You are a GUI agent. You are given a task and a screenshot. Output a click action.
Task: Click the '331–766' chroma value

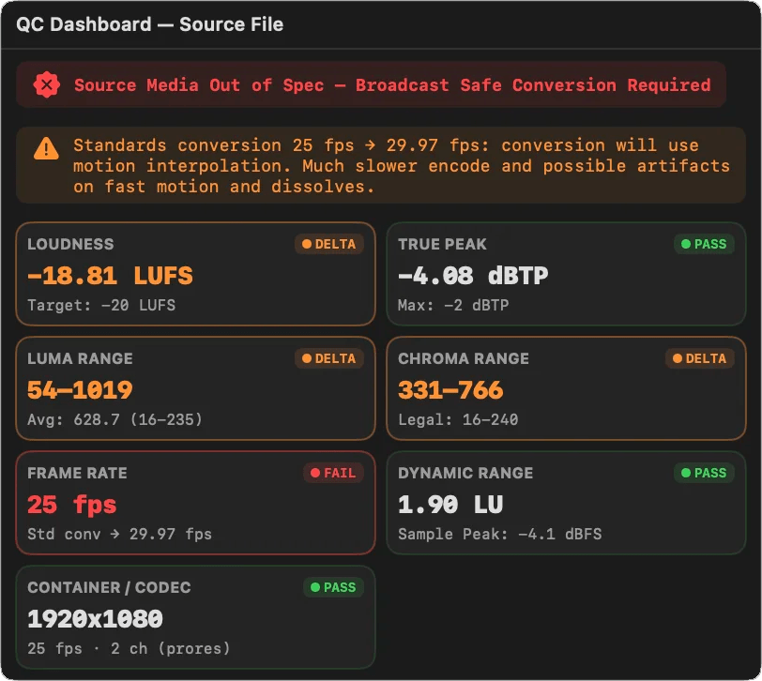click(450, 390)
